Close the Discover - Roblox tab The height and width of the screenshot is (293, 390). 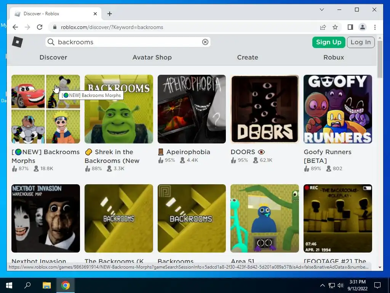[x=95, y=14]
